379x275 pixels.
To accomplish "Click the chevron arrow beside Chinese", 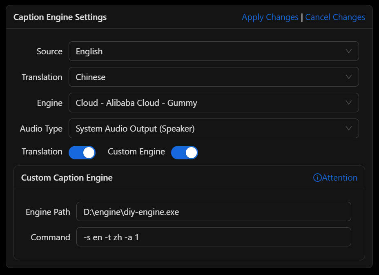I will [349, 77].
